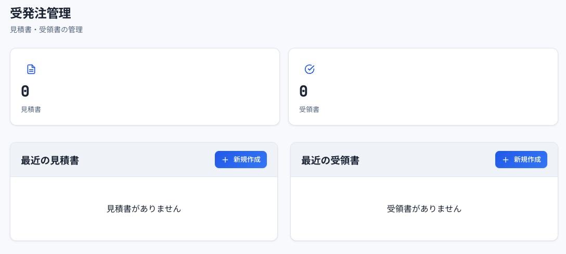This screenshot has height=254, width=566.
Task: Click the 見積書がありません empty message
Action: (144, 209)
